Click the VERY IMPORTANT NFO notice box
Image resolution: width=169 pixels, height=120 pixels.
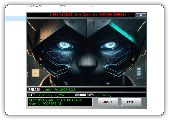pos(60,102)
